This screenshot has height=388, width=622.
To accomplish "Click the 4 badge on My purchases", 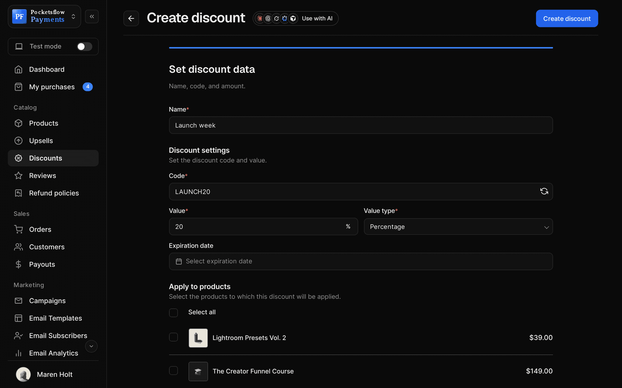I will (88, 87).
